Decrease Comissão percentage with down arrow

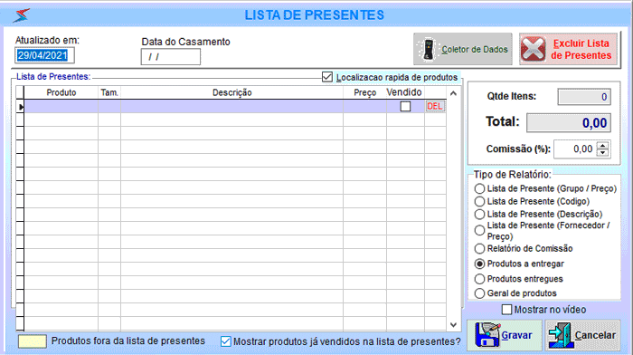pyautogui.click(x=603, y=152)
